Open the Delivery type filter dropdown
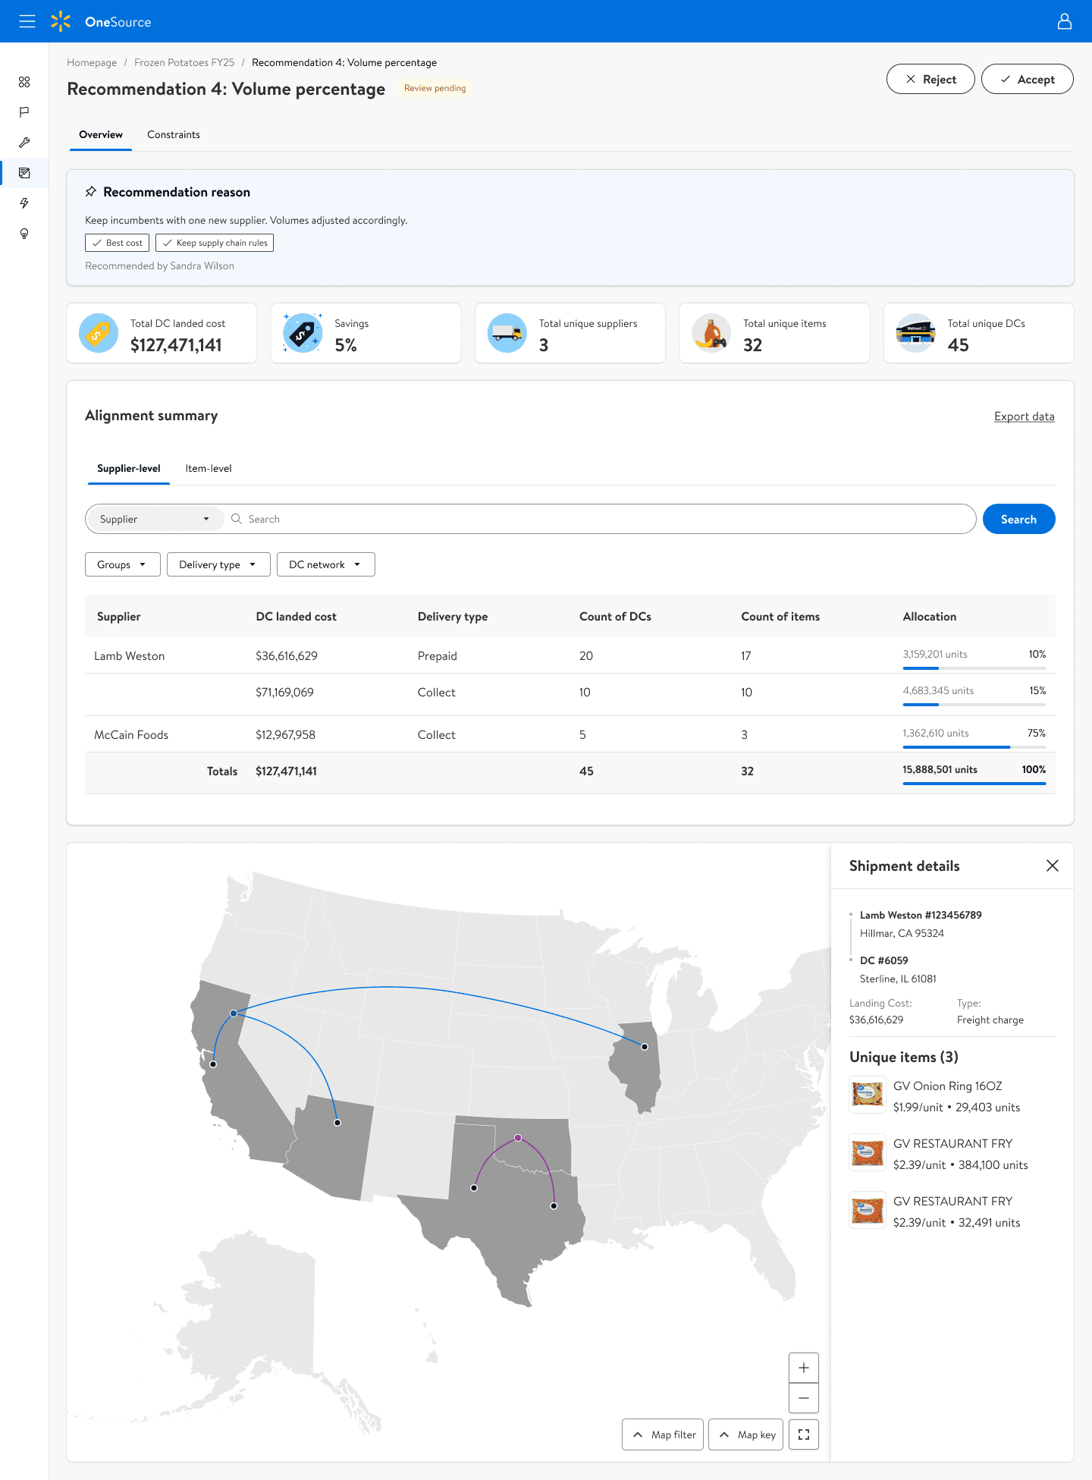 click(x=218, y=564)
